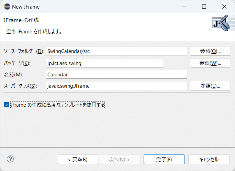Cancel the dialog with キャンセル button
The height and width of the screenshot is (171, 235).
point(209,159)
